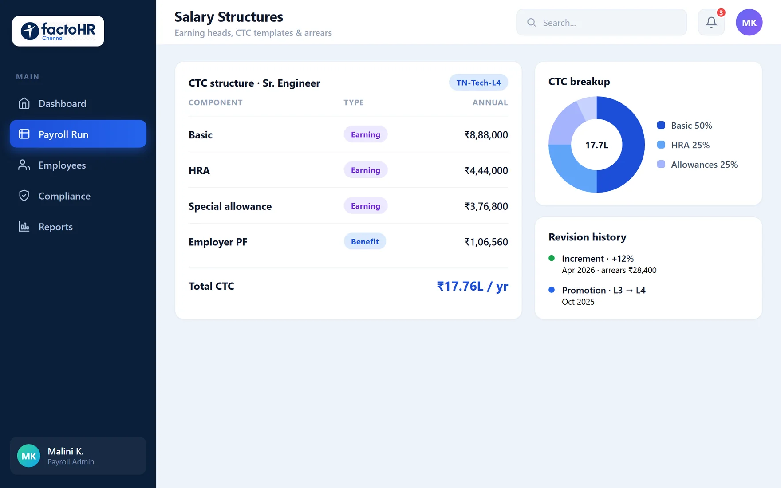Open the purple MK profile avatar

pyautogui.click(x=749, y=22)
